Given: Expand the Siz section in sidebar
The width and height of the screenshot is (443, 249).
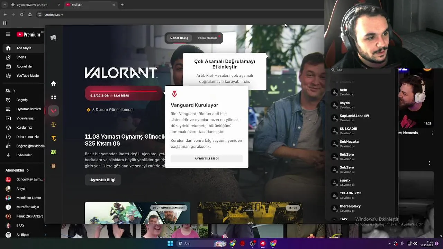Looking at the screenshot, I should (10, 91).
